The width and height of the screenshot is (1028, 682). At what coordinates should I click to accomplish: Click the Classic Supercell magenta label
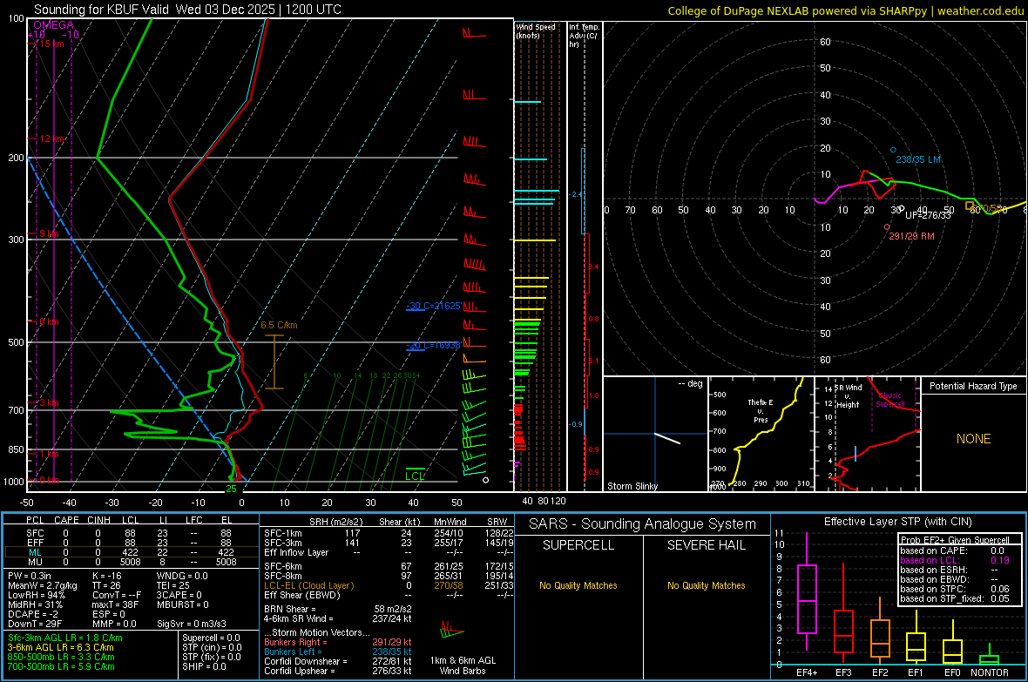point(889,400)
